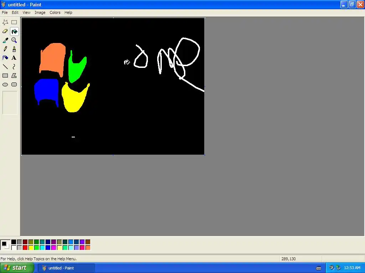
Task: Pick the violet swatch in top row
Action: point(82,242)
